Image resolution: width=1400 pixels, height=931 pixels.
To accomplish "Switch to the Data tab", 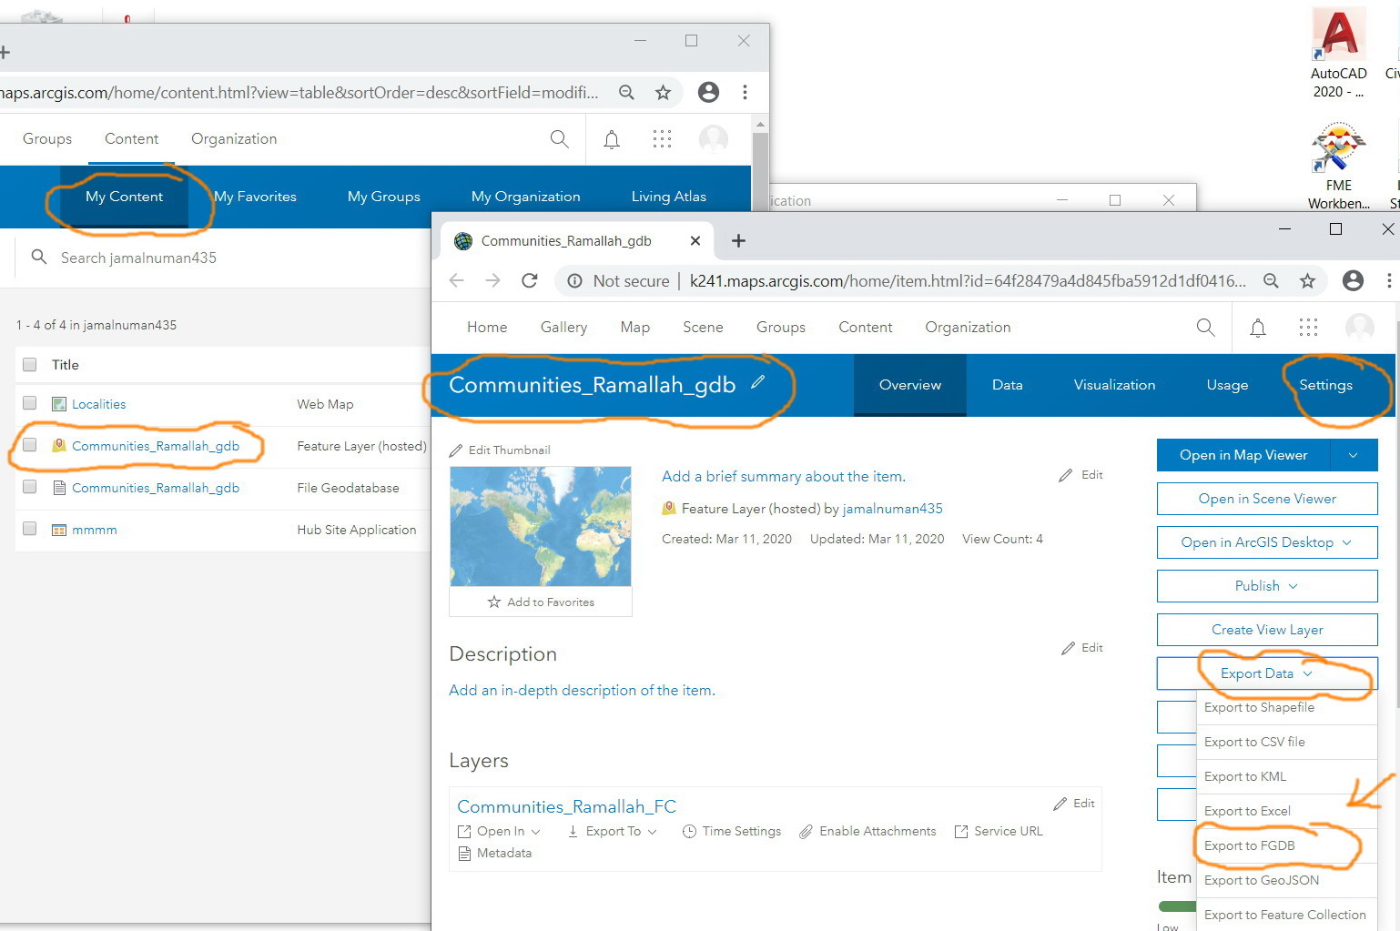I will click(1008, 385).
